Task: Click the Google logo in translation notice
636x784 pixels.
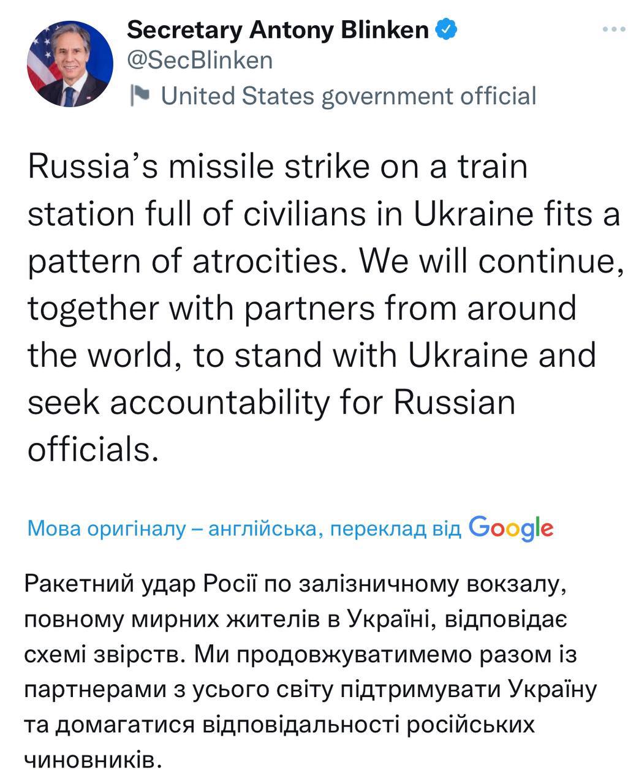Action: tap(510, 527)
